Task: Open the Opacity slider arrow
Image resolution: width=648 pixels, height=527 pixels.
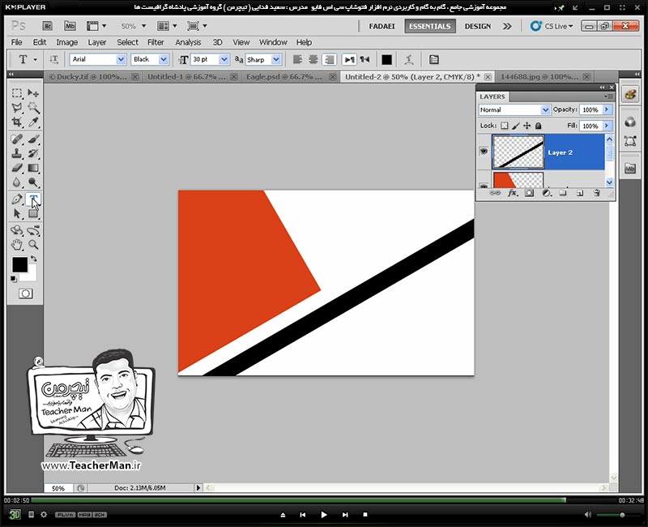Action: 607,109
